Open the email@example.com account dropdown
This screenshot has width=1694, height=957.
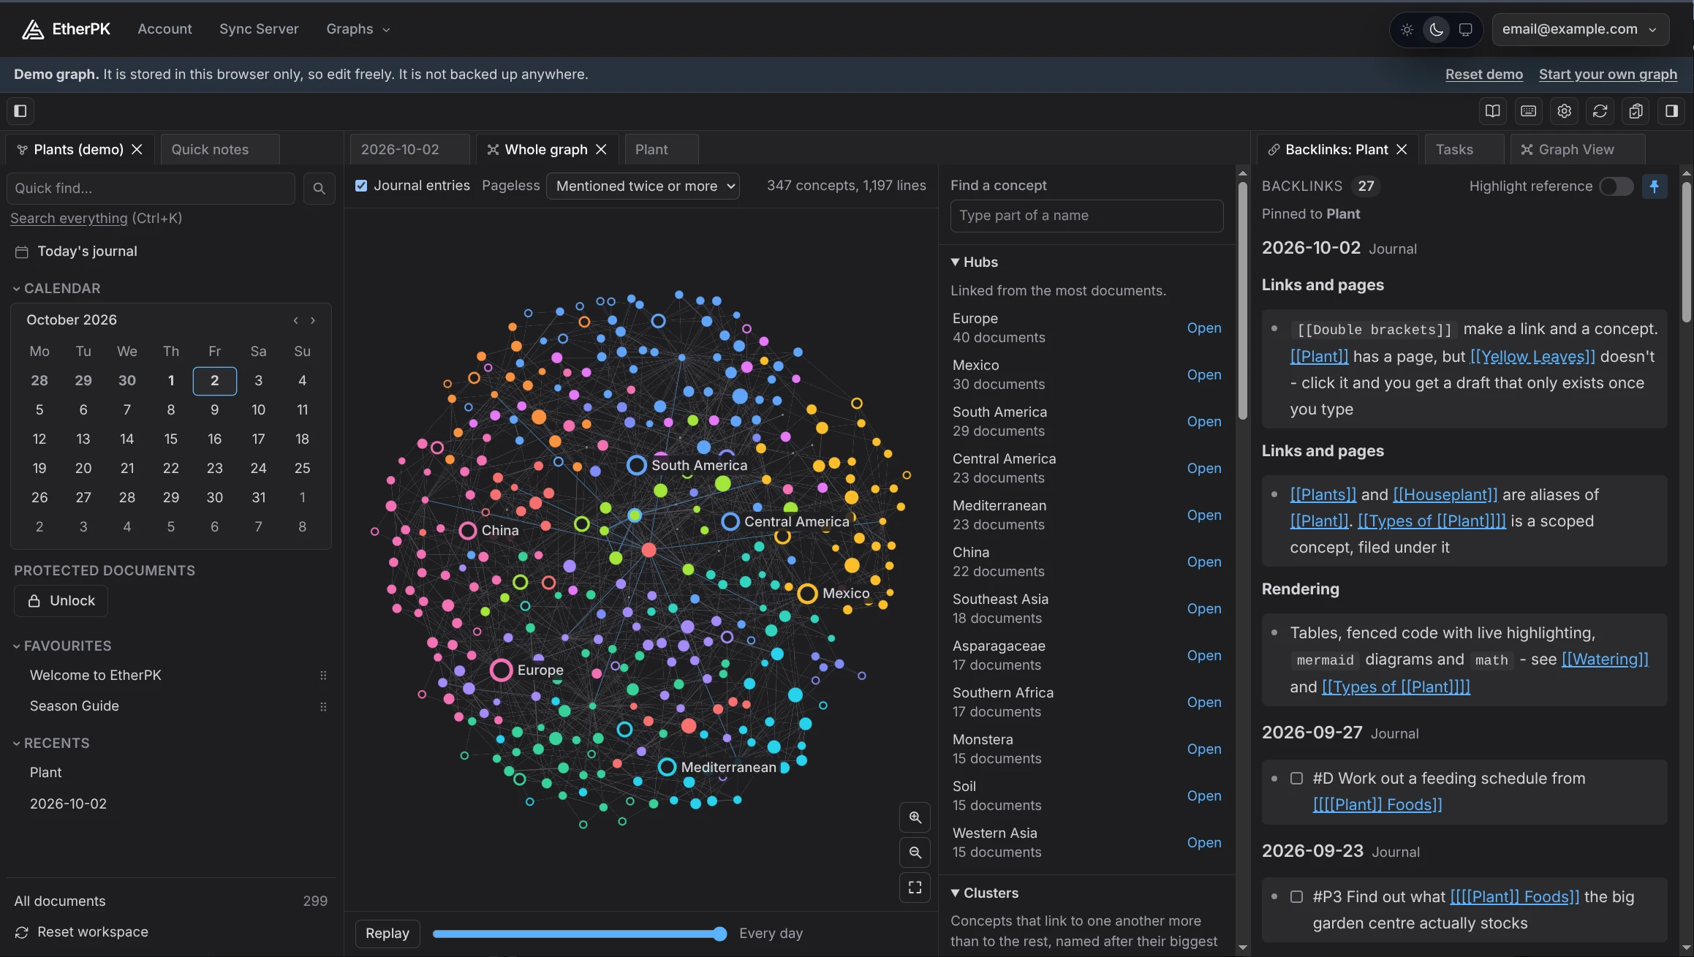point(1580,30)
